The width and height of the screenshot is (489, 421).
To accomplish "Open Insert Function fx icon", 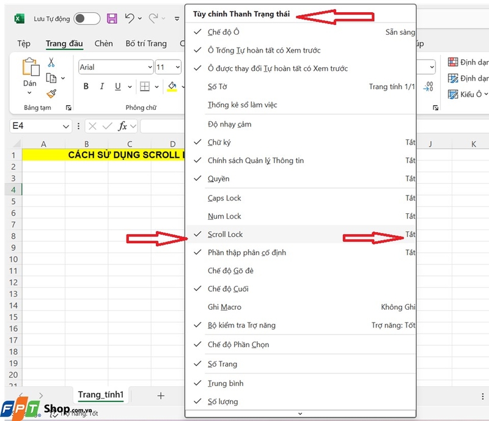I will [122, 126].
